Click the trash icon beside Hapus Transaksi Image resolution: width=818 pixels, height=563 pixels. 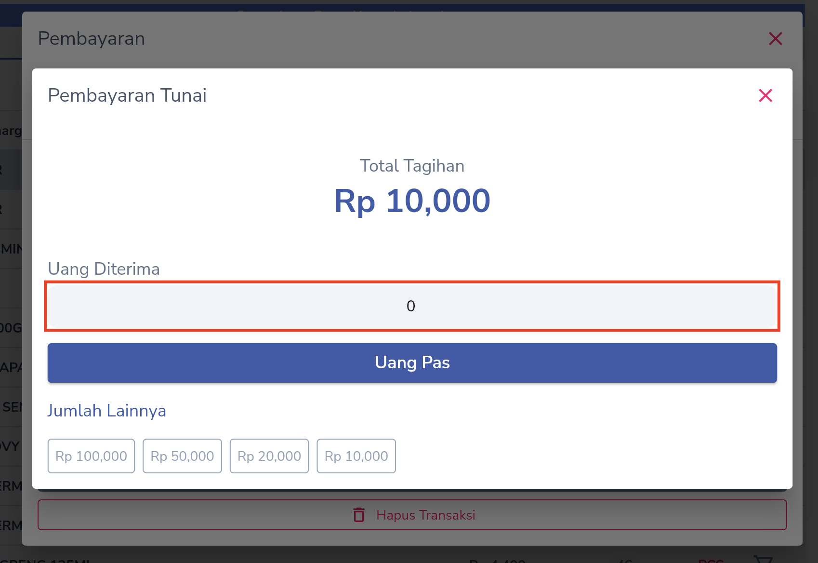(x=359, y=515)
